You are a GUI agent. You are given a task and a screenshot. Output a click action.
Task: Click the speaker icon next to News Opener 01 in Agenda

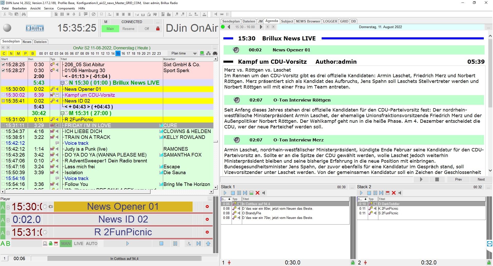point(236,50)
